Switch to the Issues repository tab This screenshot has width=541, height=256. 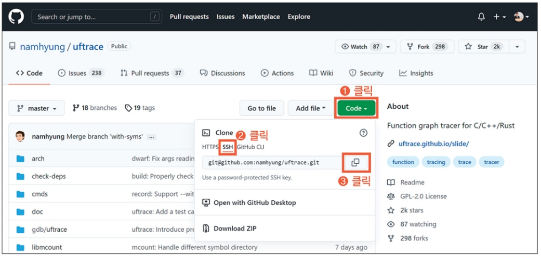81,73
